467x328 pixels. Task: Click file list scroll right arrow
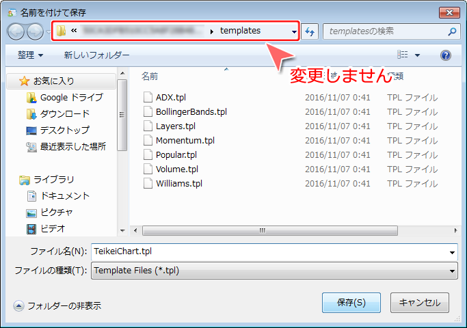[455, 231]
